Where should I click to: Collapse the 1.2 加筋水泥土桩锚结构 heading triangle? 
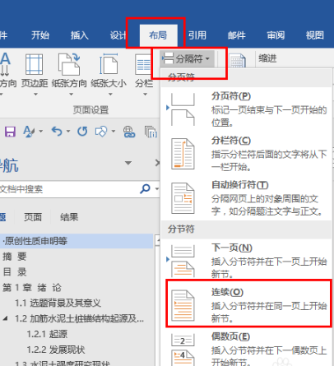pos(5,318)
